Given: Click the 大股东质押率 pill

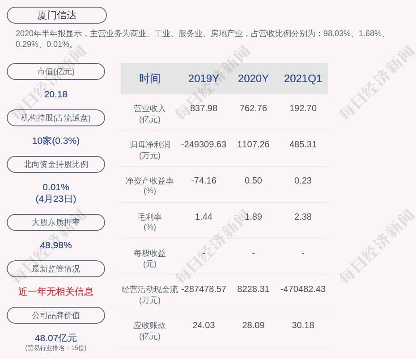Looking at the screenshot, I should pos(56,222).
